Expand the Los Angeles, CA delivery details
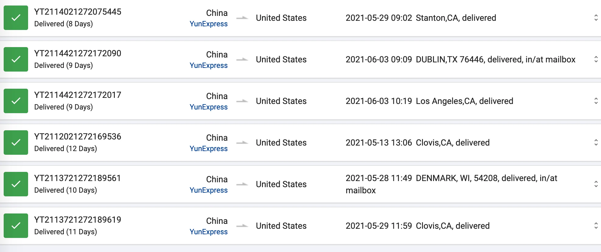 pyautogui.click(x=596, y=101)
